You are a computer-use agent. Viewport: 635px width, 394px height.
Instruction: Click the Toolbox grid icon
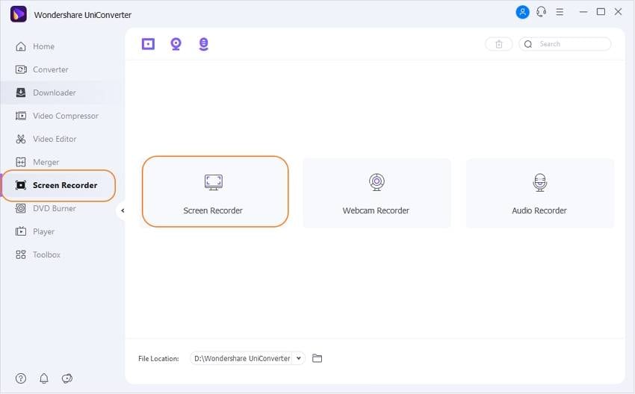point(21,254)
